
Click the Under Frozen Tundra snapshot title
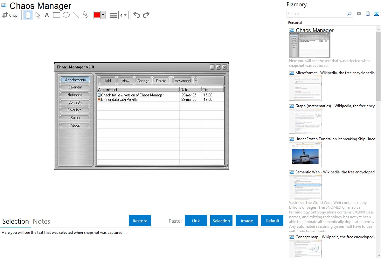click(335, 139)
